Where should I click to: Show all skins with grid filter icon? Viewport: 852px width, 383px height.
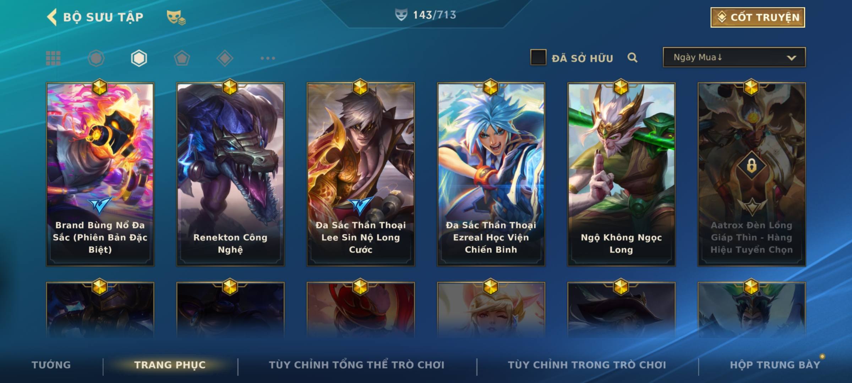[x=53, y=58]
